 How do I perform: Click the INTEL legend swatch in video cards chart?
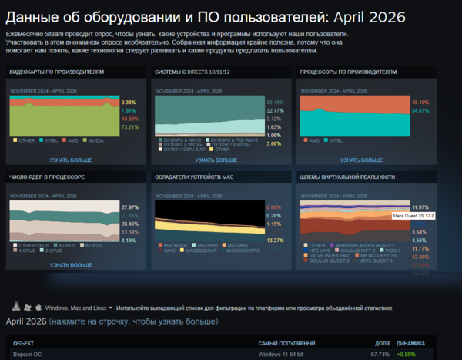tap(42, 140)
